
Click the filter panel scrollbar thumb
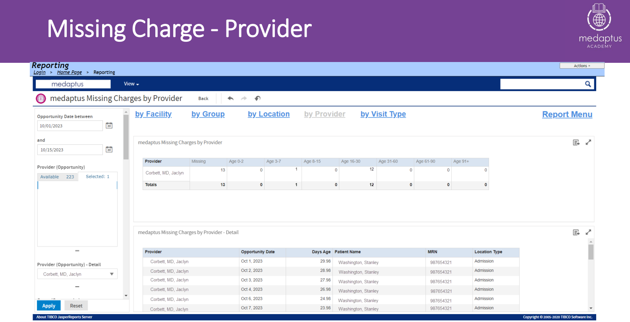click(126, 137)
